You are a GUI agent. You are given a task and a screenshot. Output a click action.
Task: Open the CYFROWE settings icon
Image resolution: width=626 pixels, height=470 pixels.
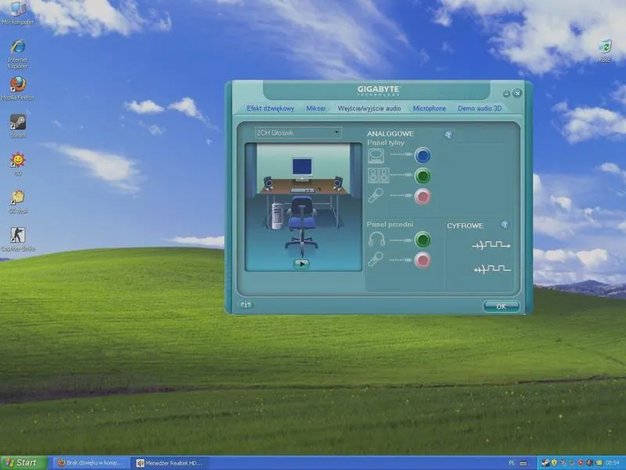[505, 225]
